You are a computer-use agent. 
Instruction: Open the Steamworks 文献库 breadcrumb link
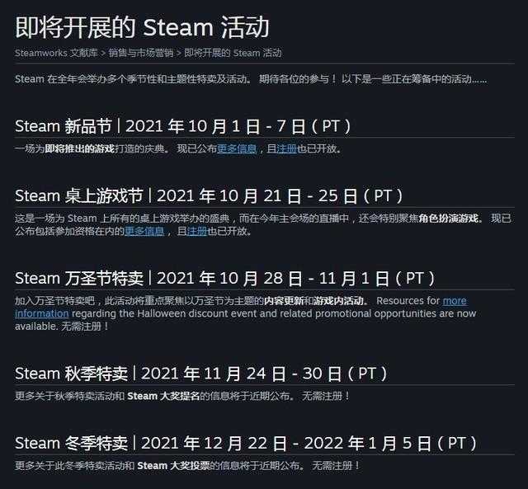point(56,53)
